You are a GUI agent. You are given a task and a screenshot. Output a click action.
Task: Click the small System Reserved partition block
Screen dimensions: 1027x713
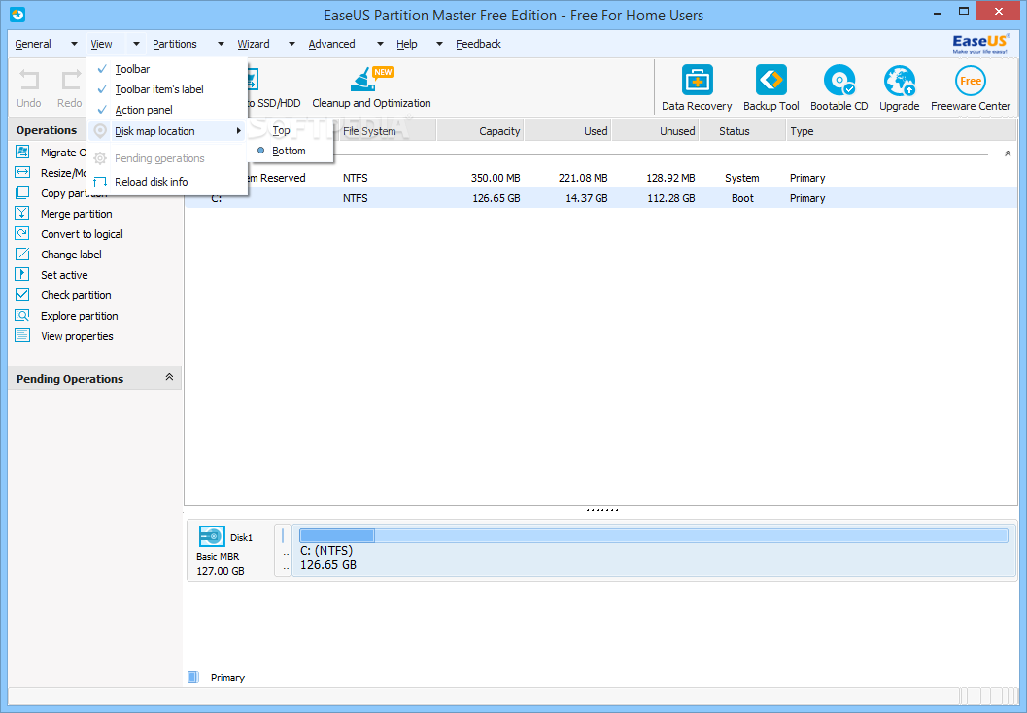283,551
